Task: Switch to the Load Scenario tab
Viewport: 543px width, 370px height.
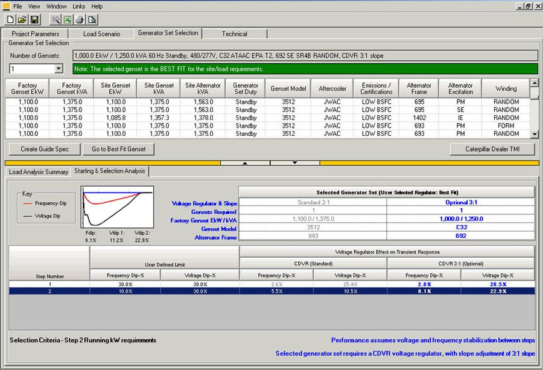Action: point(101,34)
